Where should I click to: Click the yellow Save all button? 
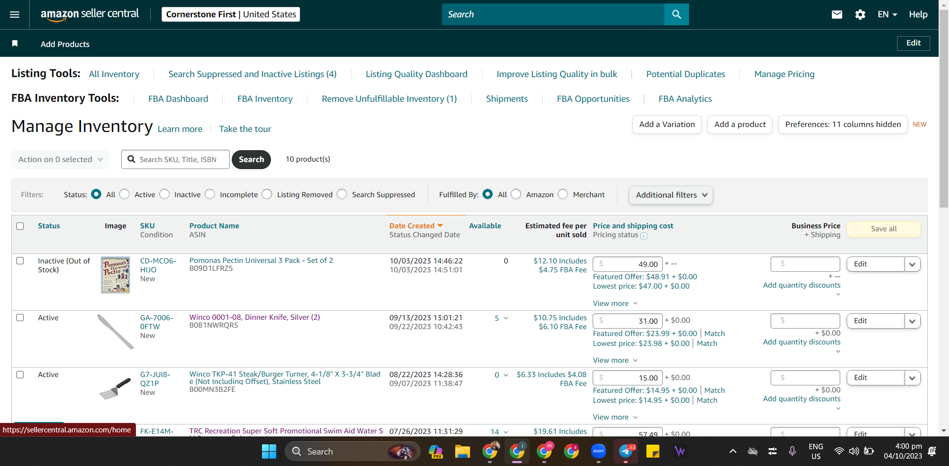point(884,229)
